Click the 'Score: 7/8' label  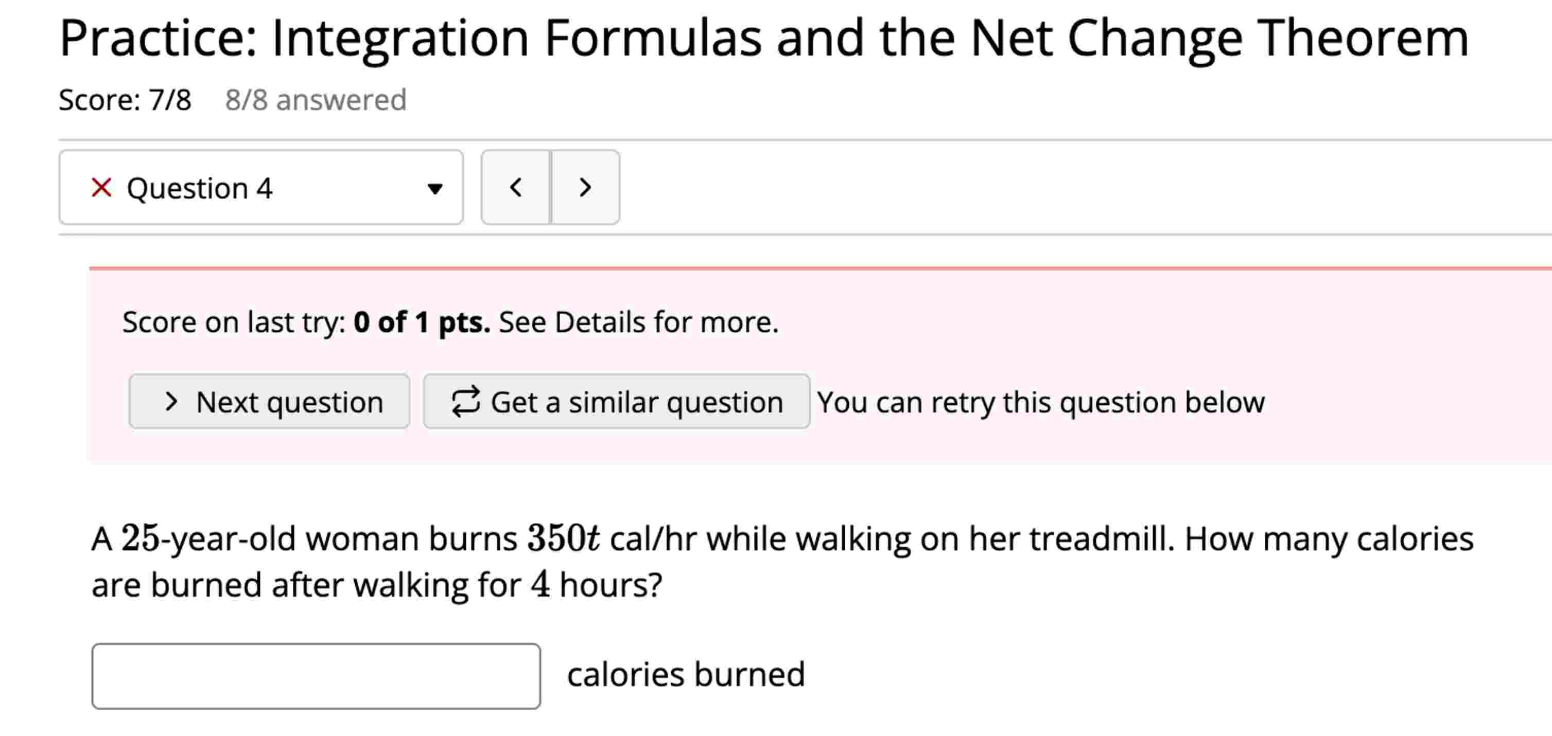(x=124, y=100)
